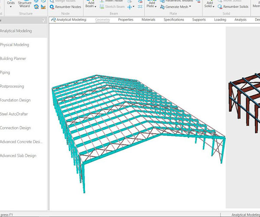
Task: Go to the Loading tab
Action: (220, 20)
